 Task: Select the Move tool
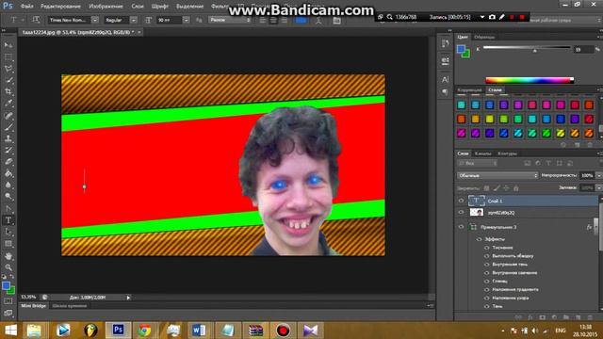[8, 45]
